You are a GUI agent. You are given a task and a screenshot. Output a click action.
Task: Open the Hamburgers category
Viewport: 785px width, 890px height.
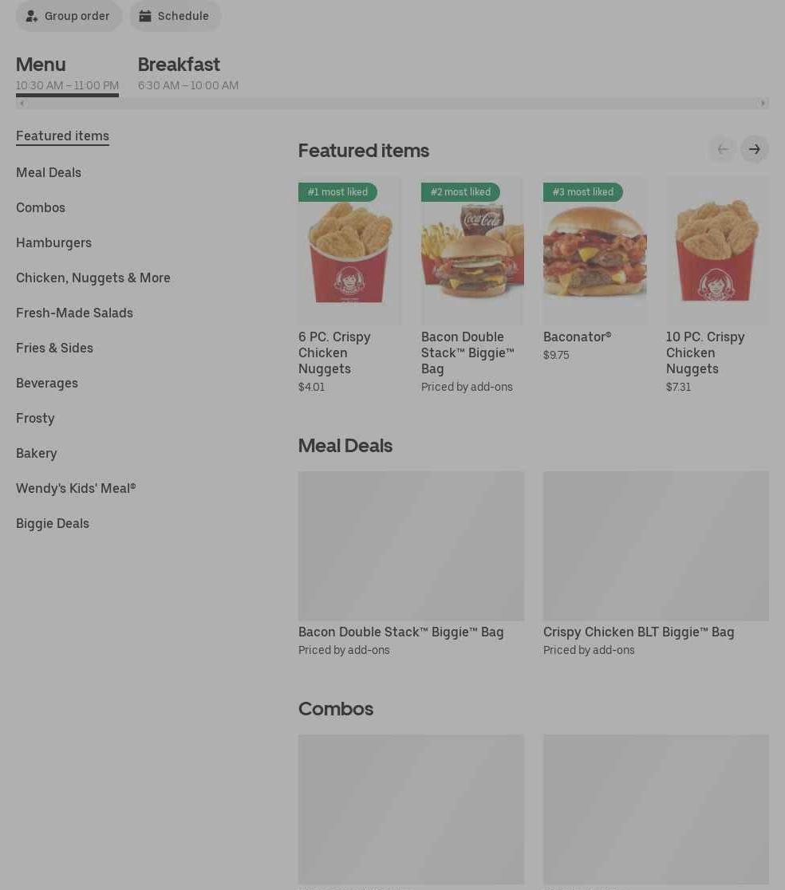54,243
